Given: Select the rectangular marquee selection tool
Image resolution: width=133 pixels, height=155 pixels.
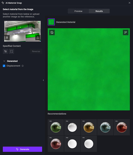Looking at the screenshot, I should coord(11,51).
